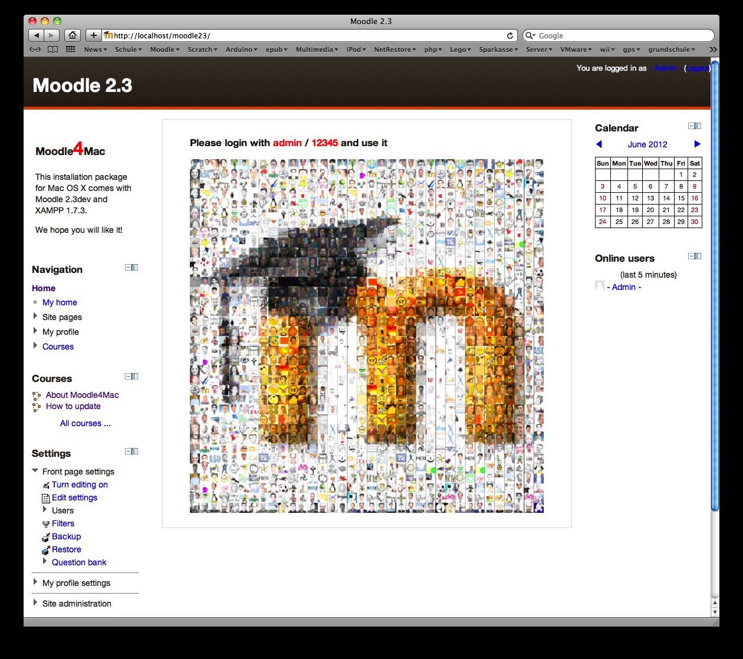This screenshot has width=743, height=659.
Task: Dock the Online users block
Action: click(698, 256)
